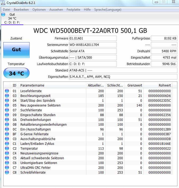
Task: Click status orb of Aktuell schwebende Sektoren row
Action: (x=7, y=158)
